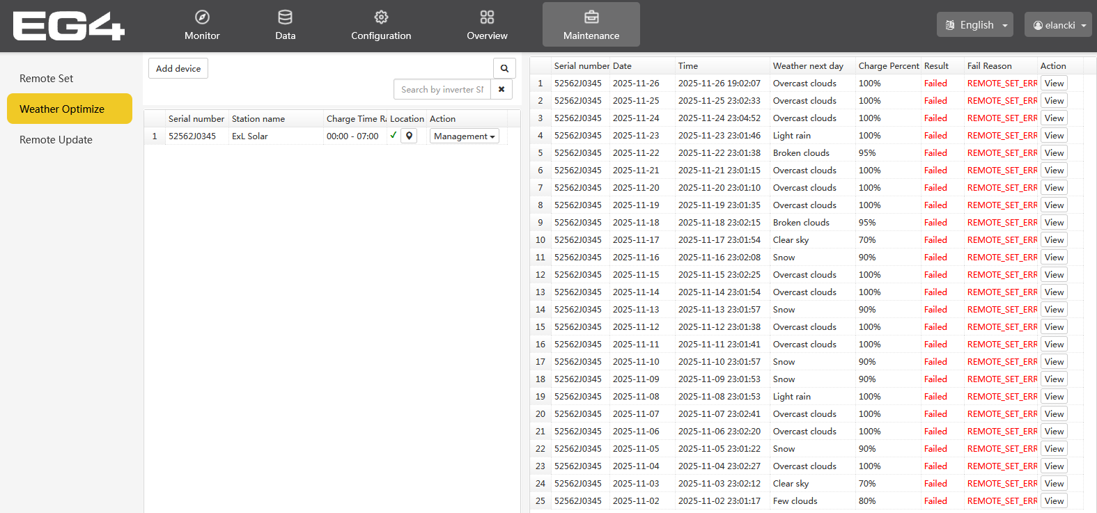View the 2025-11-17 Clear sky record
The height and width of the screenshot is (513, 1097).
point(1053,240)
